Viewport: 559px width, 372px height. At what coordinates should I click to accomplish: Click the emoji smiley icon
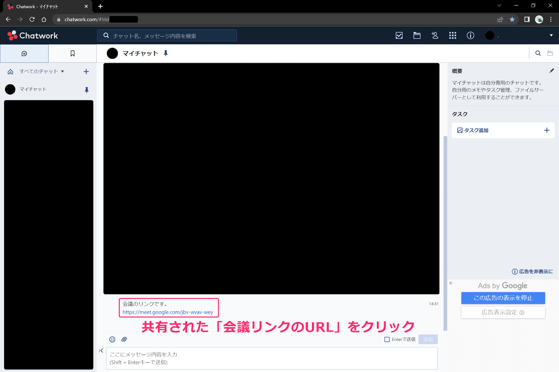coord(112,339)
